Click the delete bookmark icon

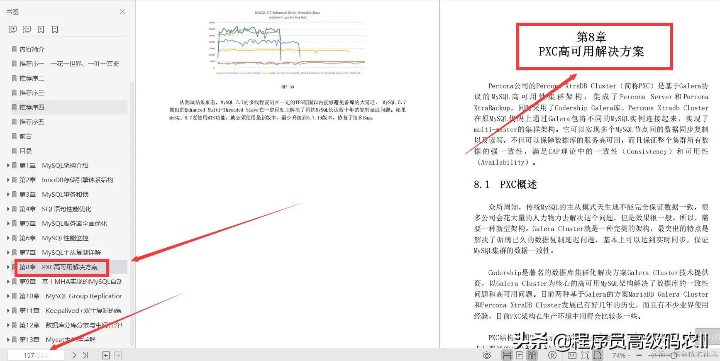tap(55, 29)
